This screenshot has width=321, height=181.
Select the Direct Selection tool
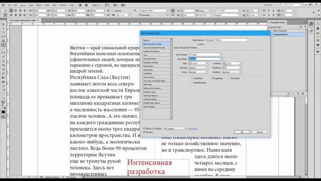click(4, 28)
